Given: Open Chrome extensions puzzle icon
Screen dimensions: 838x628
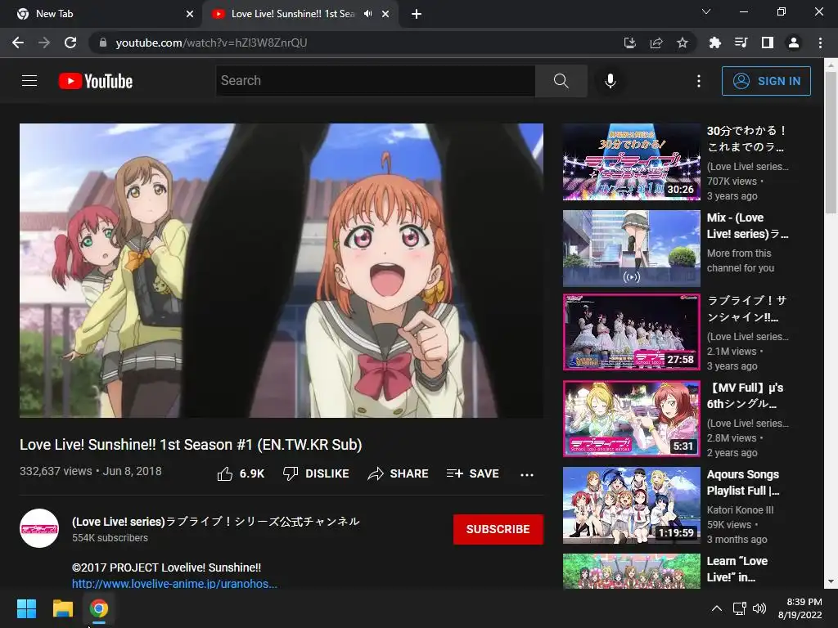Looking at the screenshot, I should (x=714, y=43).
